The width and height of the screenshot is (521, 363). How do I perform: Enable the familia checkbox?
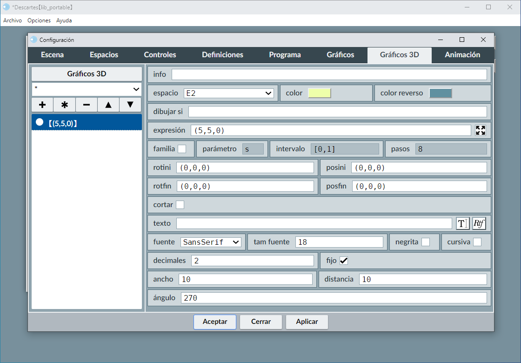click(182, 149)
